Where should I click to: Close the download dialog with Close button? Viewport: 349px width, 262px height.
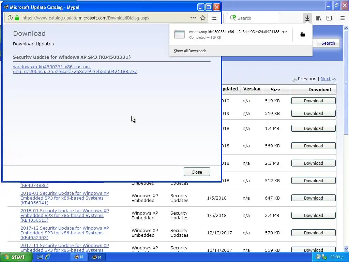(x=197, y=172)
